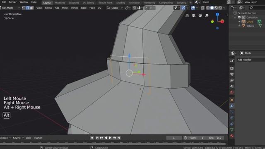265x149 pixels.
Task: Toggle the Collection visibility checkbox
Action: (x=239, y=17)
